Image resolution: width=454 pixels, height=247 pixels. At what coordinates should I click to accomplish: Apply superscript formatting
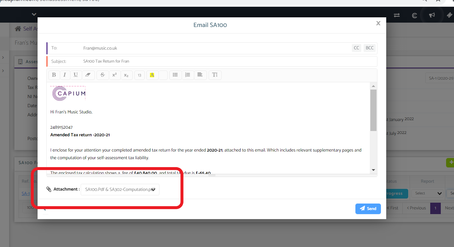[115, 75]
